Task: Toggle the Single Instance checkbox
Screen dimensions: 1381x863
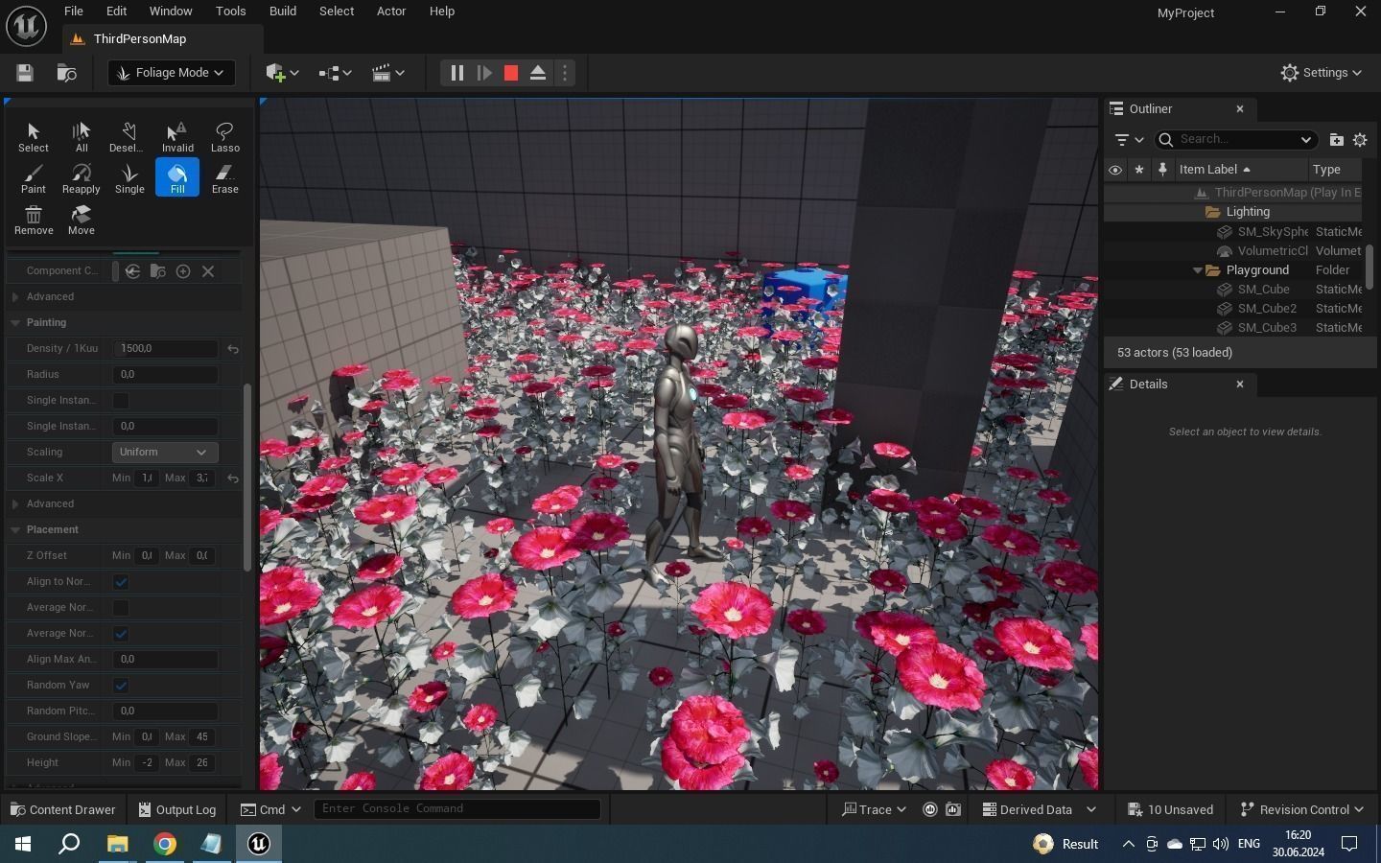Action: click(121, 401)
